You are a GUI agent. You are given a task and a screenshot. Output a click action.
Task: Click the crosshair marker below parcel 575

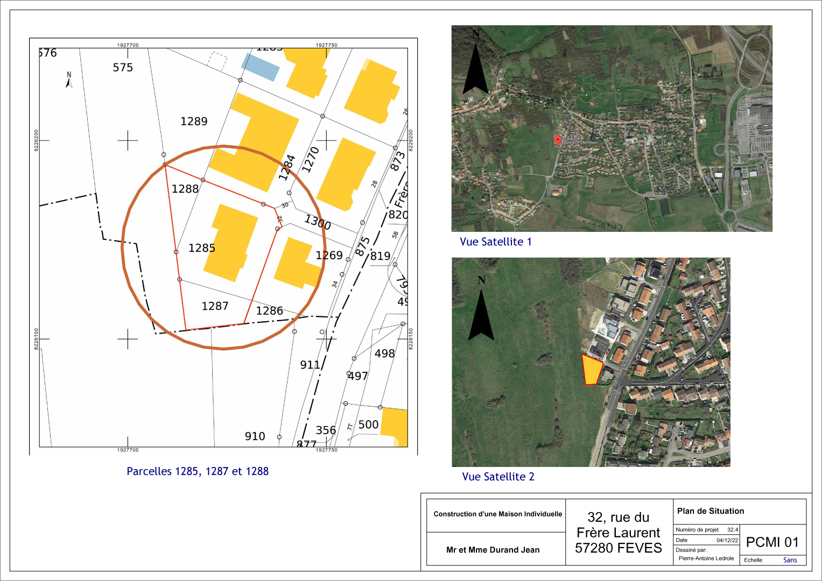pos(128,140)
